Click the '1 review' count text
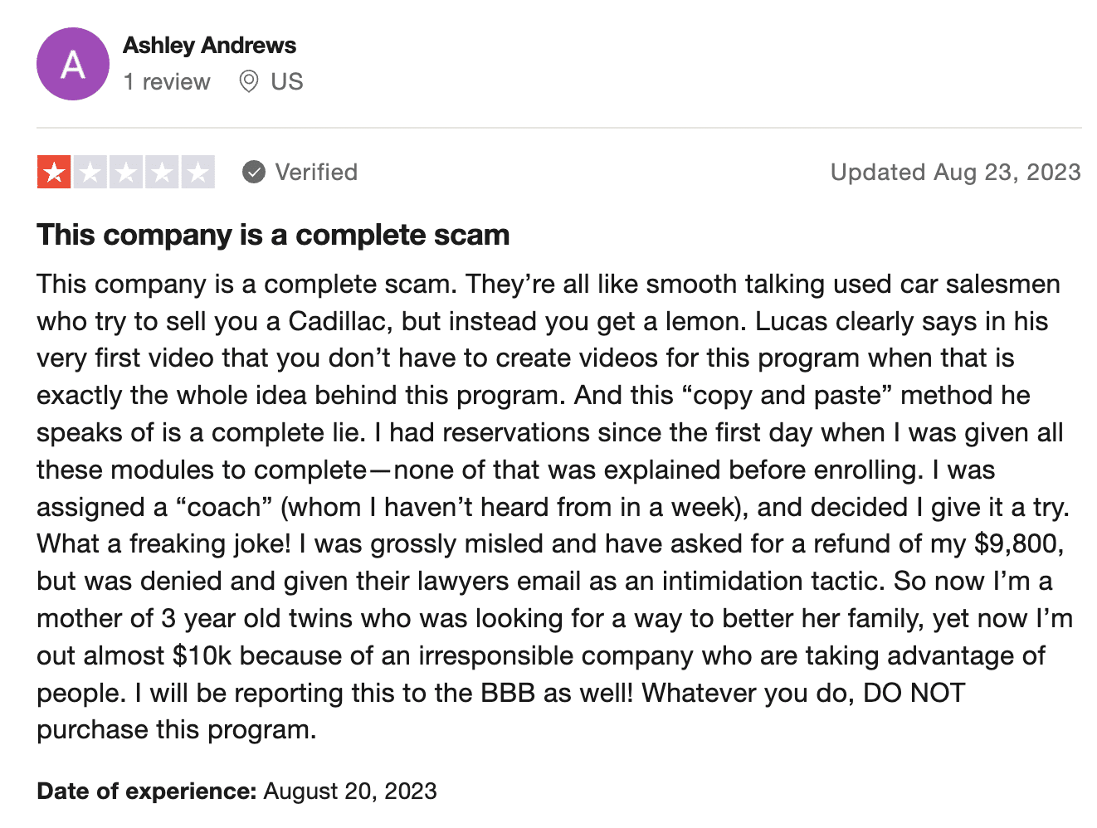1097x828 pixels. [167, 82]
